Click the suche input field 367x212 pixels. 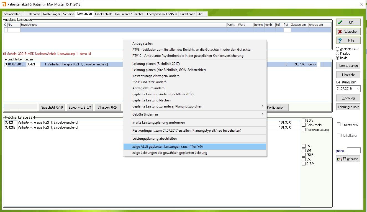[x=354, y=150]
